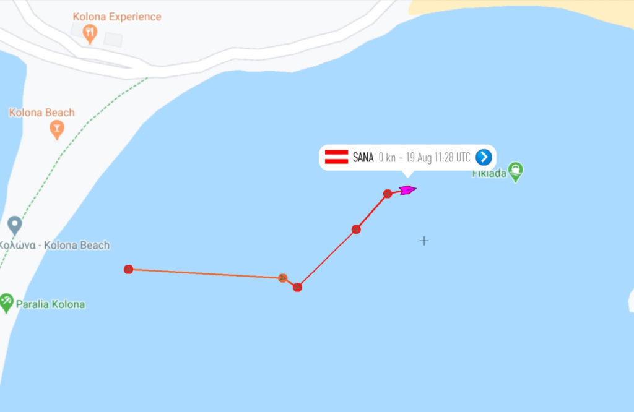The width and height of the screenshot is (634, 412).
Task: Click the SANA vessel name in popup
Action: [x=363, y=157]
